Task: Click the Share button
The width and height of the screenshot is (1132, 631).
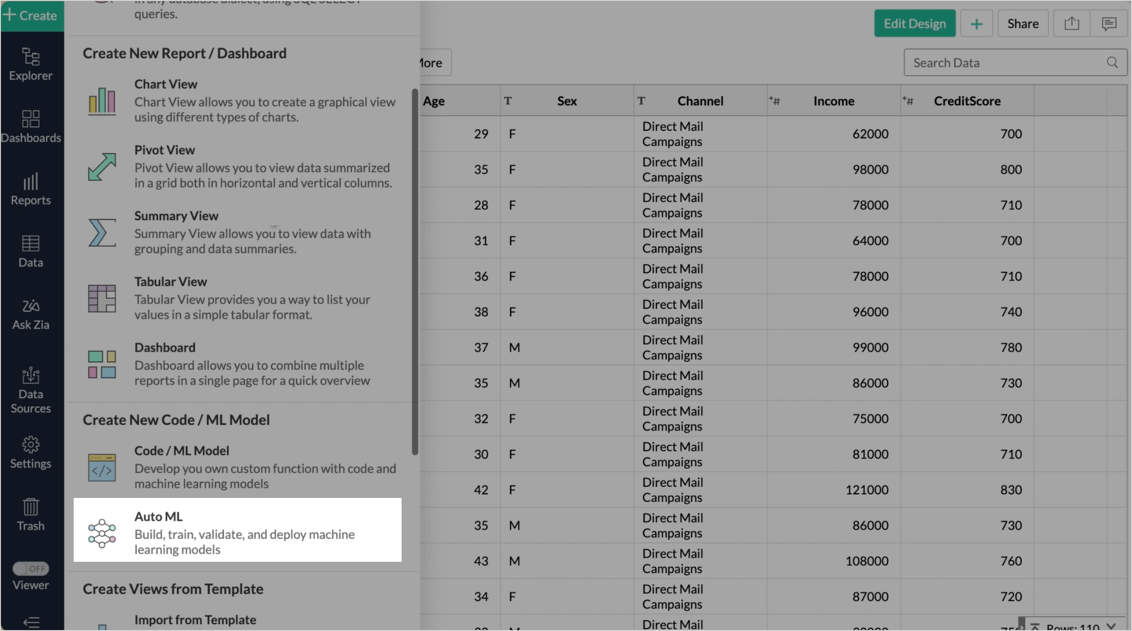Action: point(1023,23)
